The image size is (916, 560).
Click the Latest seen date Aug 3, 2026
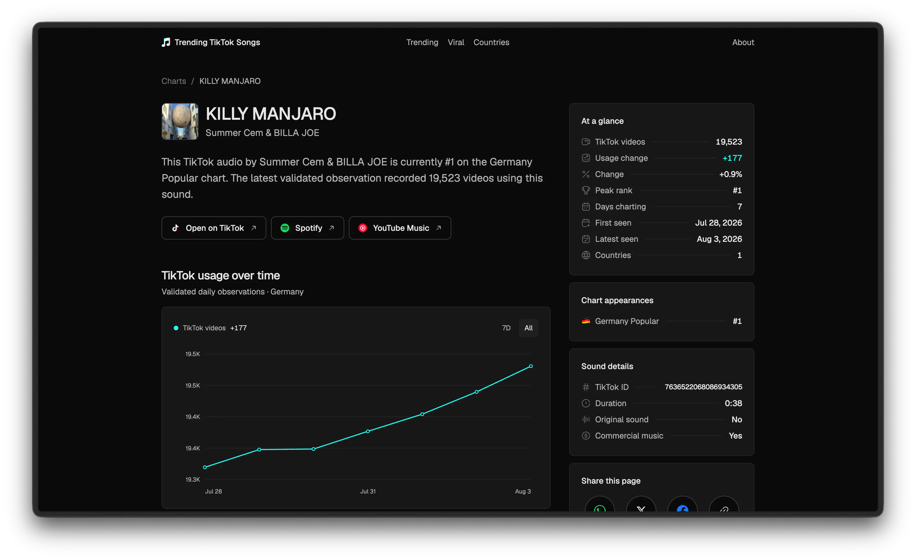(x=719, y=239)
